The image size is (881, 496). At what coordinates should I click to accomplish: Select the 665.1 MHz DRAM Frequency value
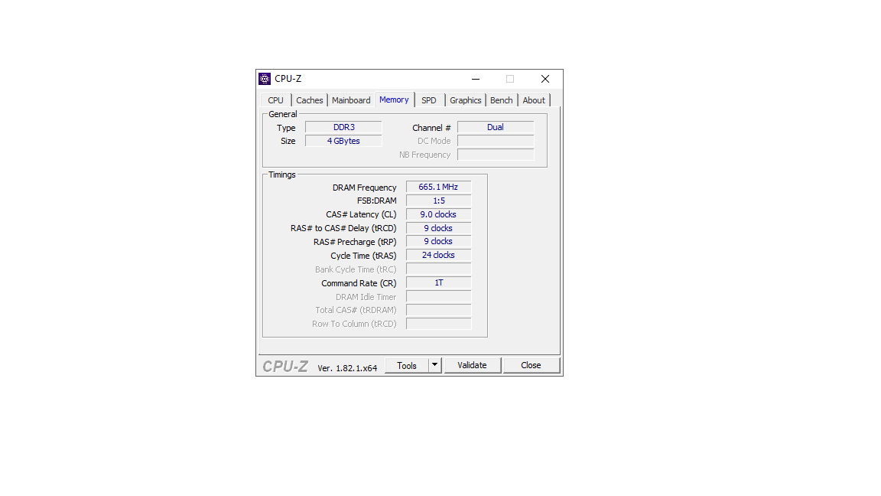439,187
